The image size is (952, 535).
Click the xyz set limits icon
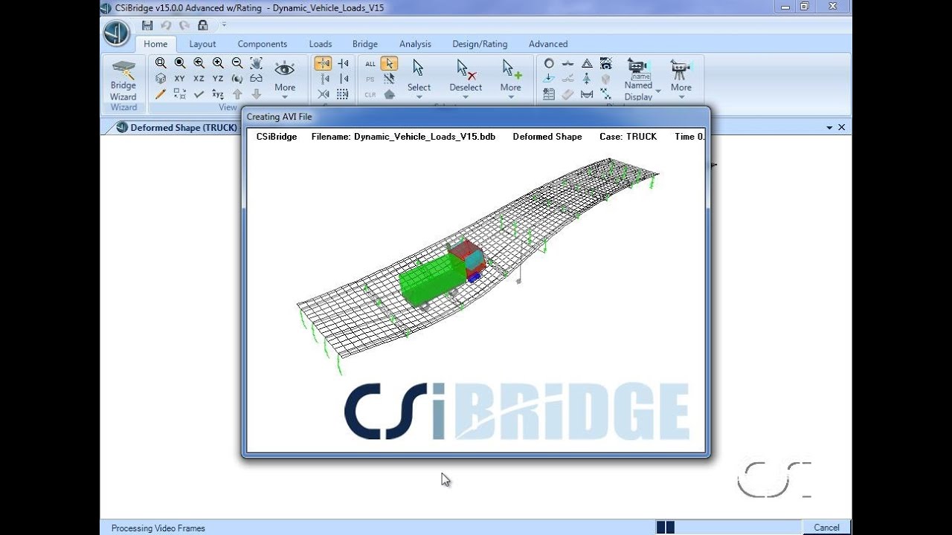(x=218, y=94)
